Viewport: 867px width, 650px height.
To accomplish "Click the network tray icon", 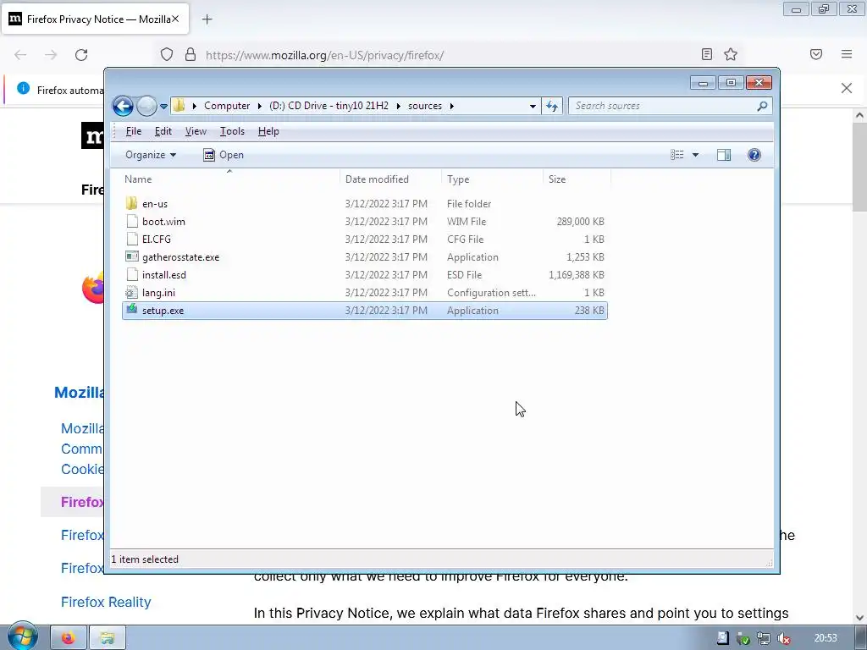I will pyautogui.click(x=764, y=638).
